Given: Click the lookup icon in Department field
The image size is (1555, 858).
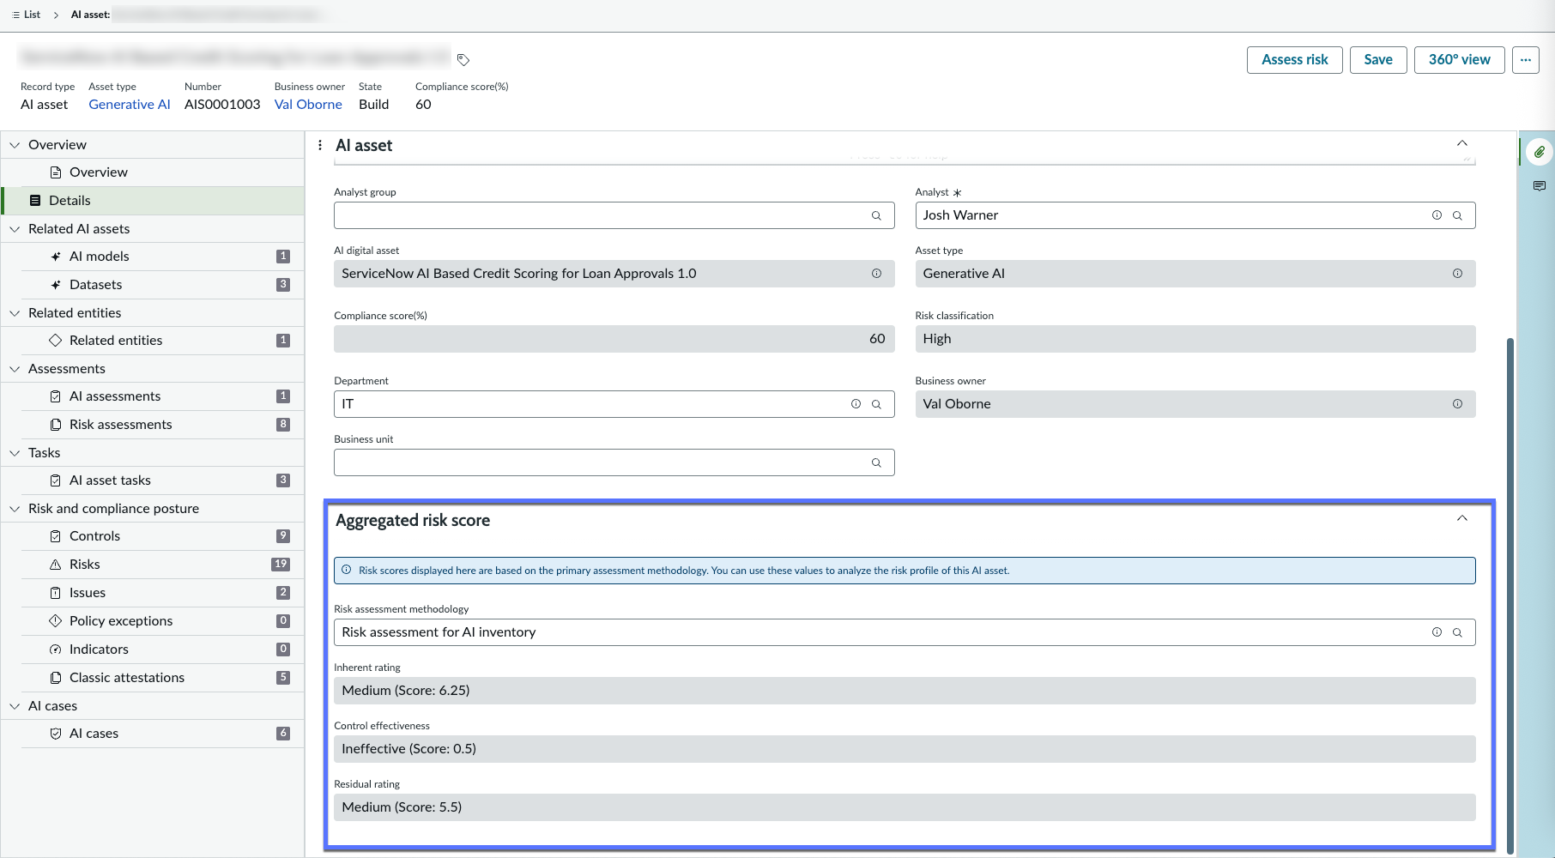Looking at the screenshot, I should tap(876, 404).
